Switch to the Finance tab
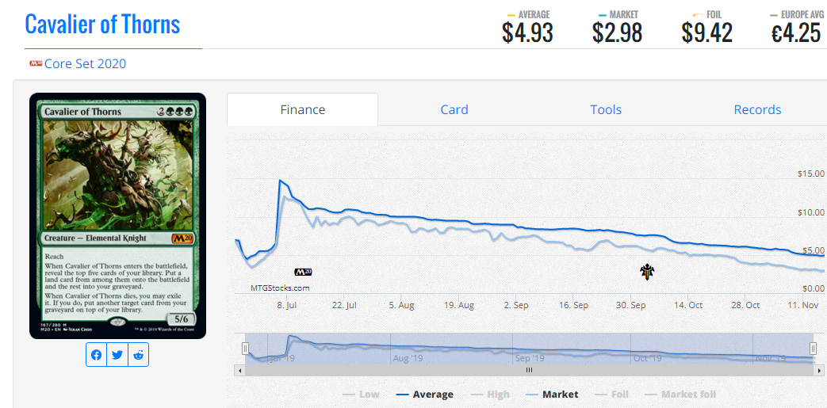The image size is (827, 408). pos(303,109)
